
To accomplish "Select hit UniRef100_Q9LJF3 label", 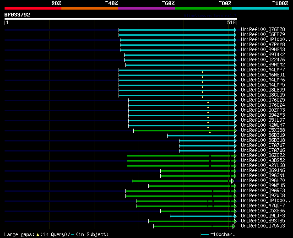I will 263,216.
